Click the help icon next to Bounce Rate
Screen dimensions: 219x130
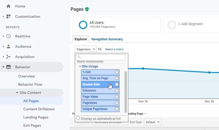coord(117,84)
